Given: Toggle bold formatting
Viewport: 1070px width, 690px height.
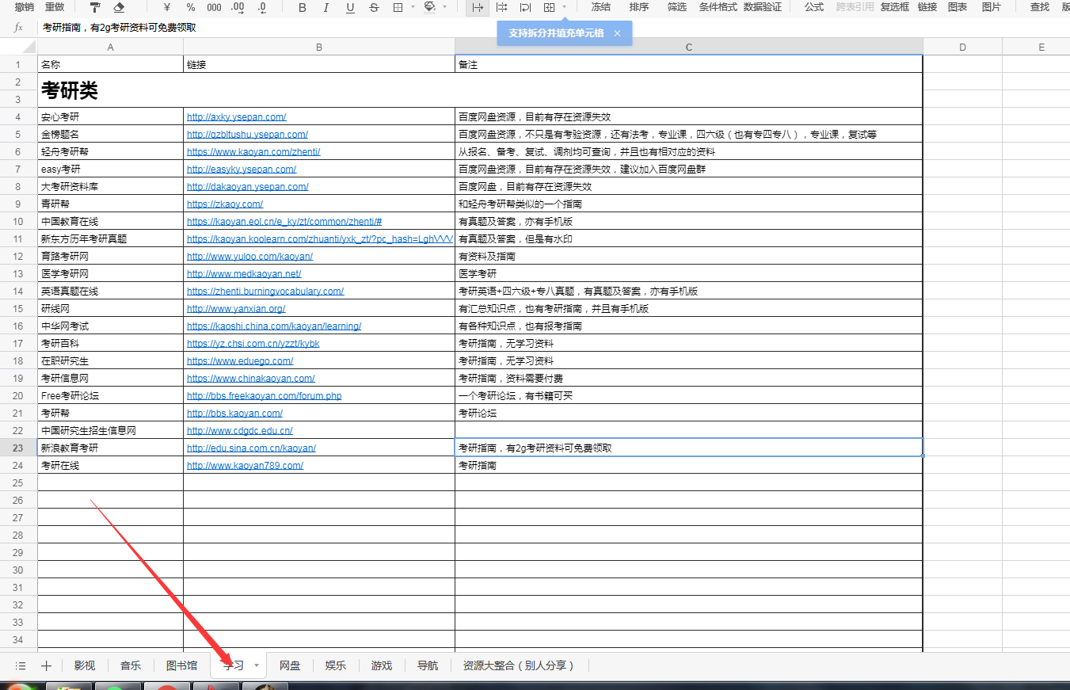Looking at the screenshot, I should (x=302, y=7).
